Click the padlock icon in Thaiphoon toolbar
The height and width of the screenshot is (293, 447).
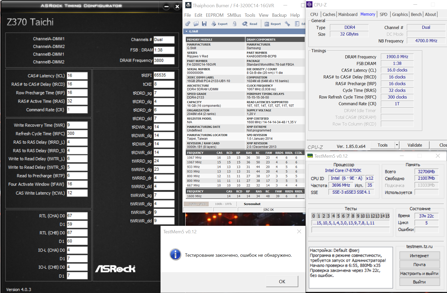point(235,24)
